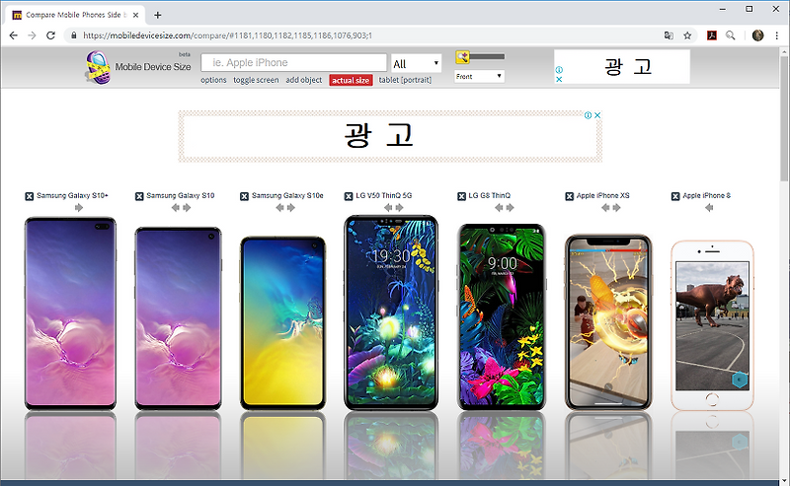Click the Apple iPhone XS label text
Viewport: 790px width, 486px height.
pyautogui.click(x=603, y=196)
